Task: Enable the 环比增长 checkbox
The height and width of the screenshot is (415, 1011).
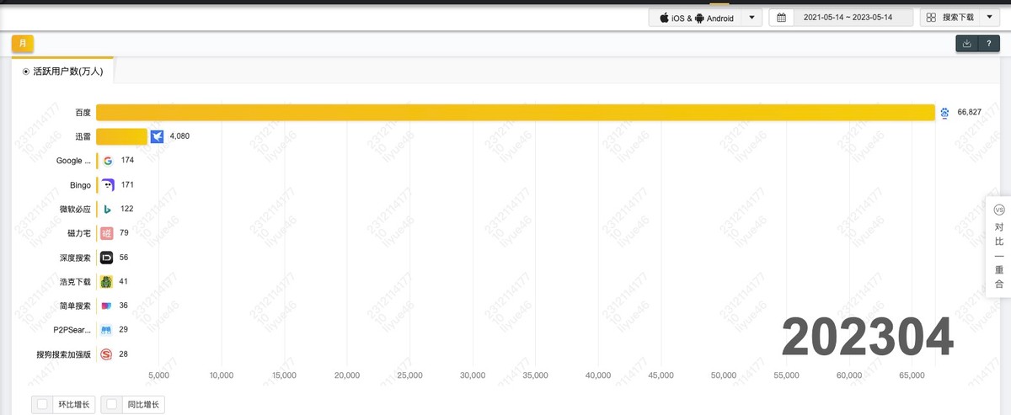Action: pos(42,405)
